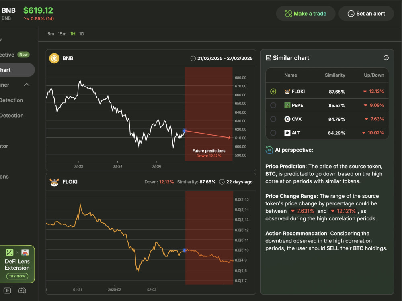This screenshot has height=301, width=402.
Task: Open the highlighted chart sidebar item
Action: tap(17, 70)
